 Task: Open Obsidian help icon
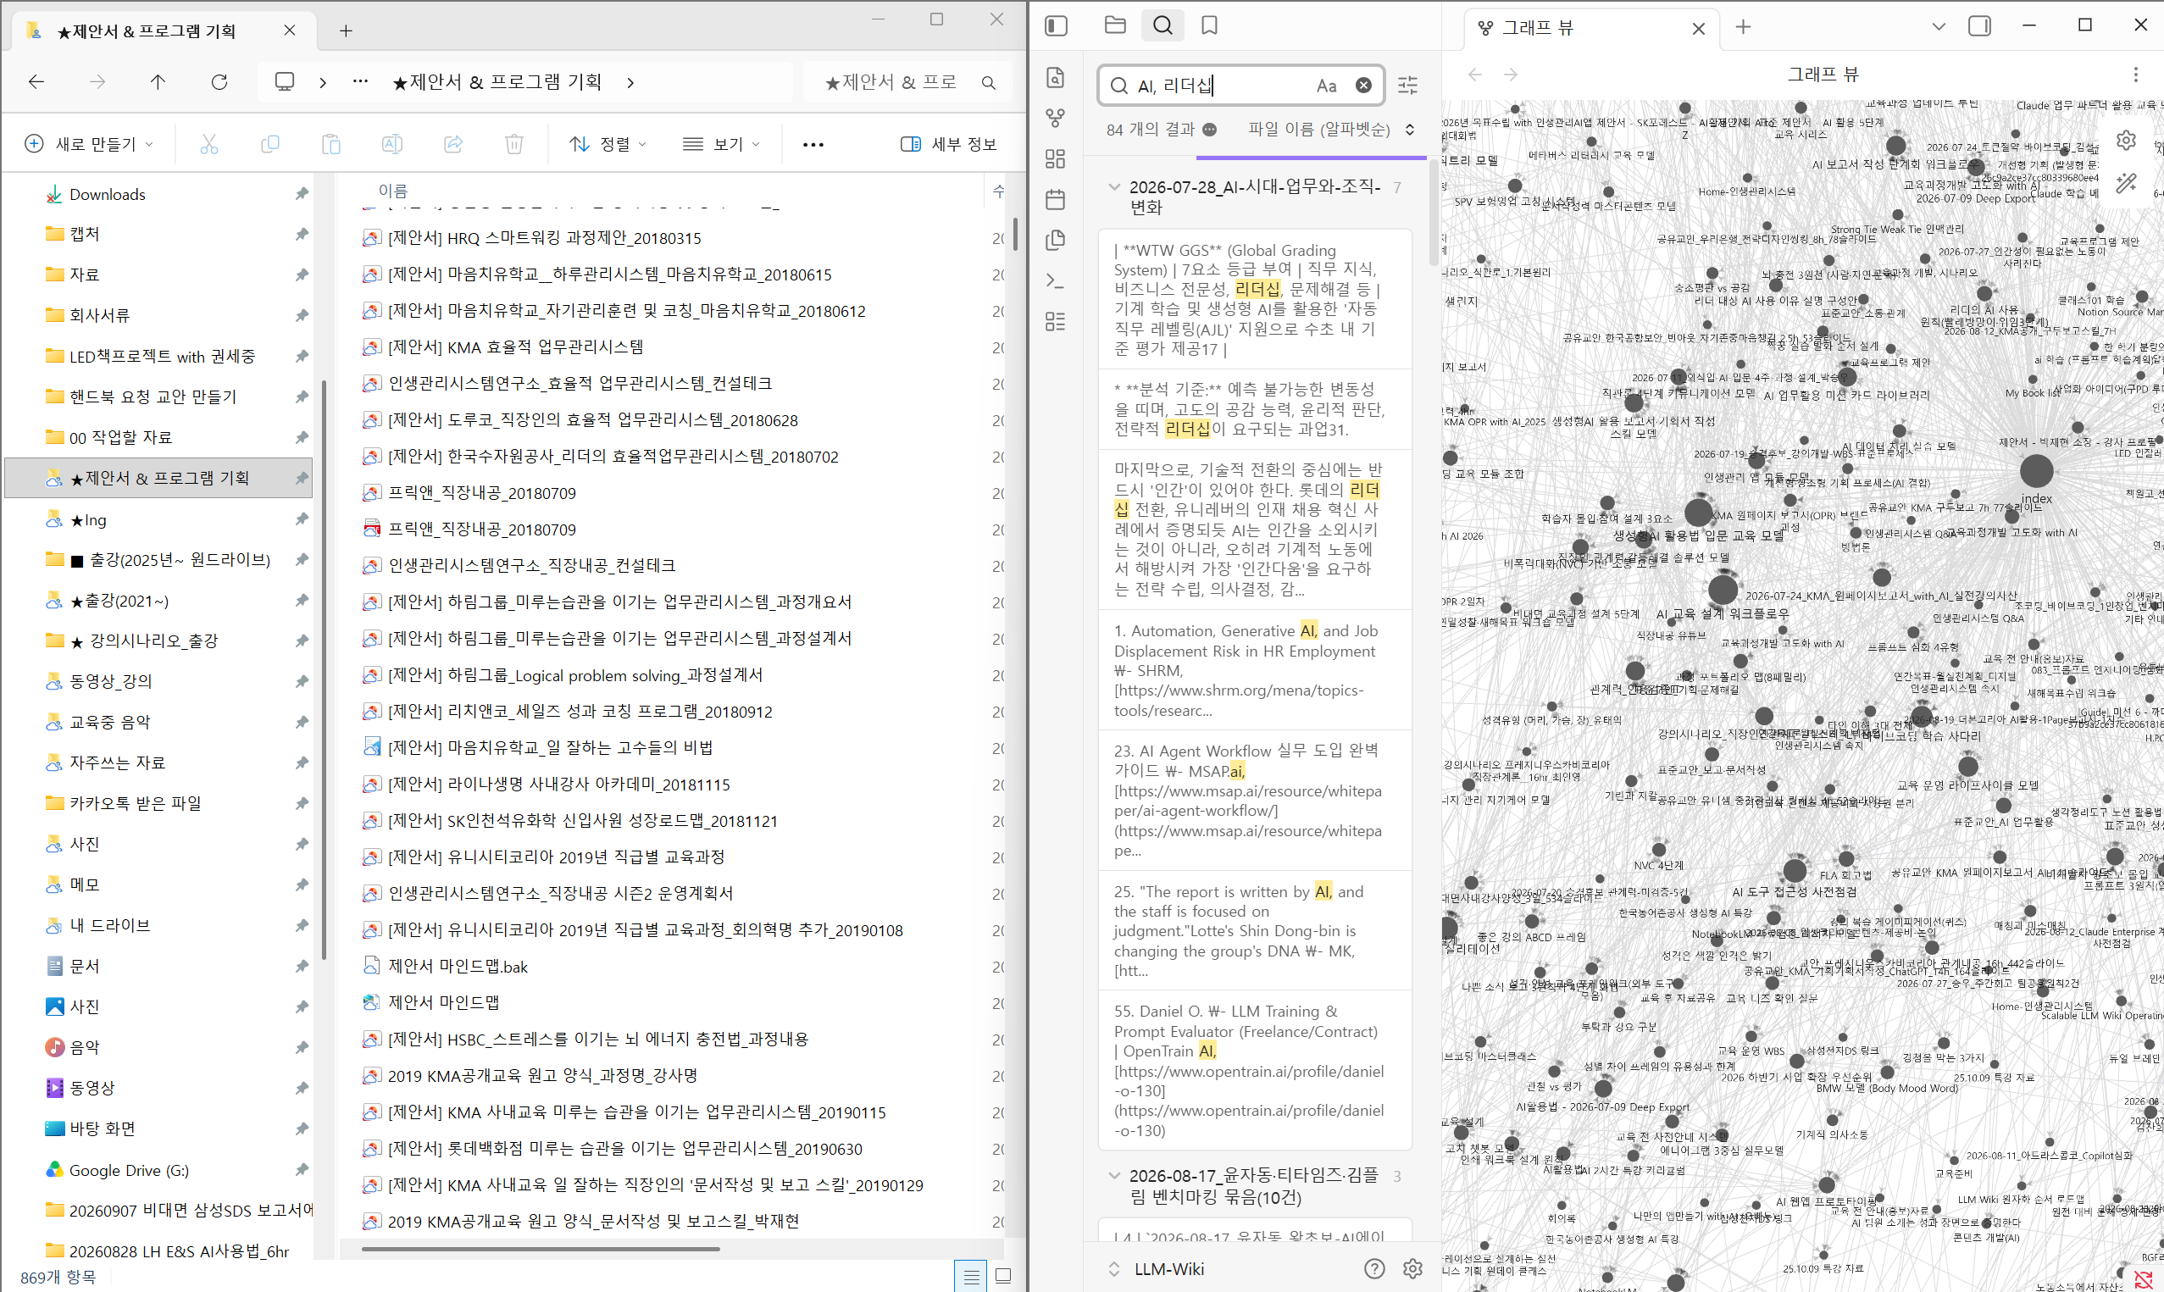pos(1374,1268)
